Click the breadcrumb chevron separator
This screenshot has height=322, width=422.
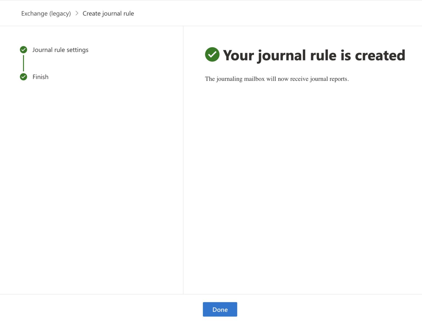click(x=77, y=13)
